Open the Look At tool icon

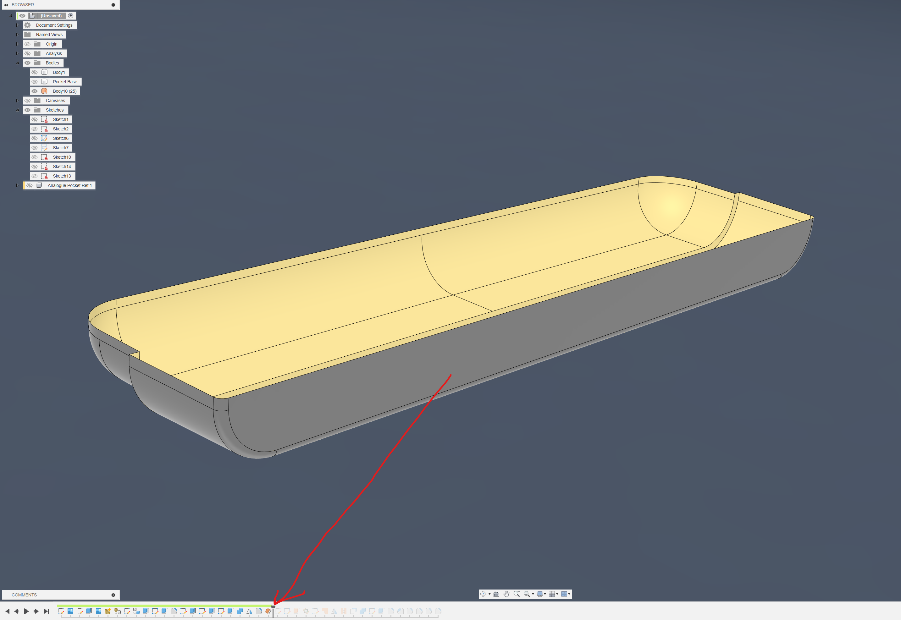point(496,594)
